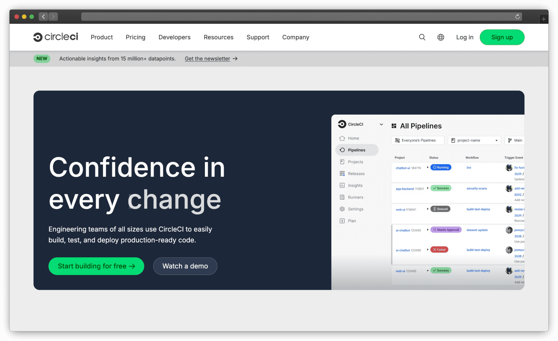Open the Resources menu
Screen dimensions: 558x341
(x=219, y=37)
